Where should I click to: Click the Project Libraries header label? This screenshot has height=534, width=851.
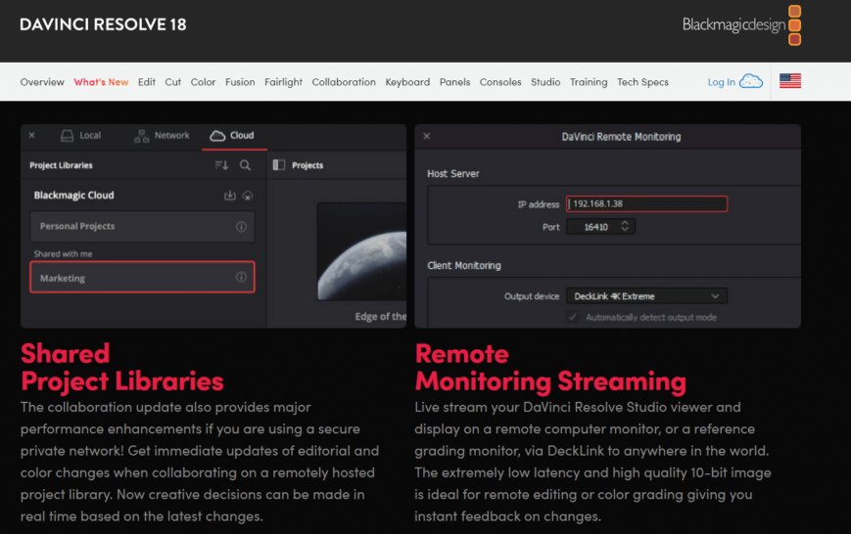[x=61, y=165]
